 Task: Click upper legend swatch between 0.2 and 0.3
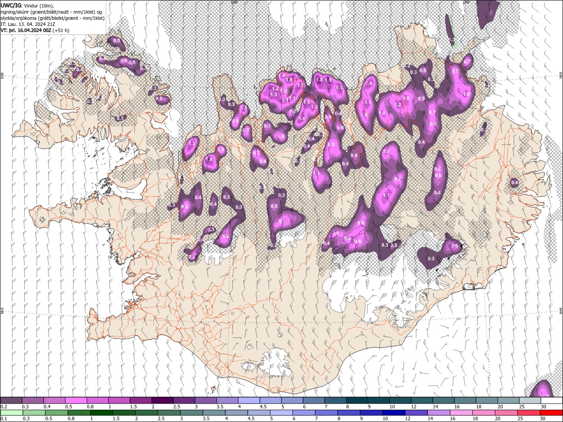pyautogui.click(x=11, y=400)
